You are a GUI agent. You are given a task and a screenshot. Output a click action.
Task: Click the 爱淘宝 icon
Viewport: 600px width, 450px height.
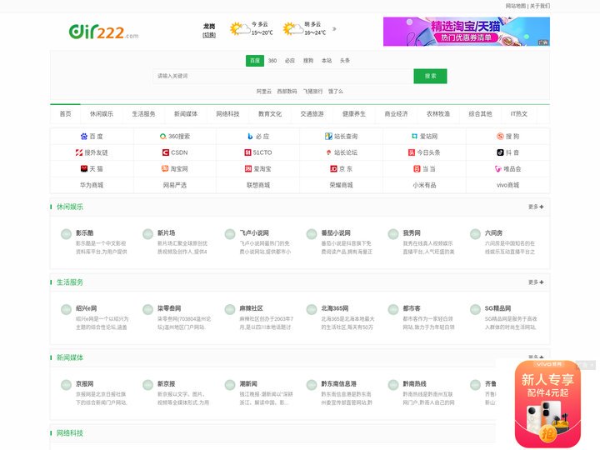tap(248, 168)
